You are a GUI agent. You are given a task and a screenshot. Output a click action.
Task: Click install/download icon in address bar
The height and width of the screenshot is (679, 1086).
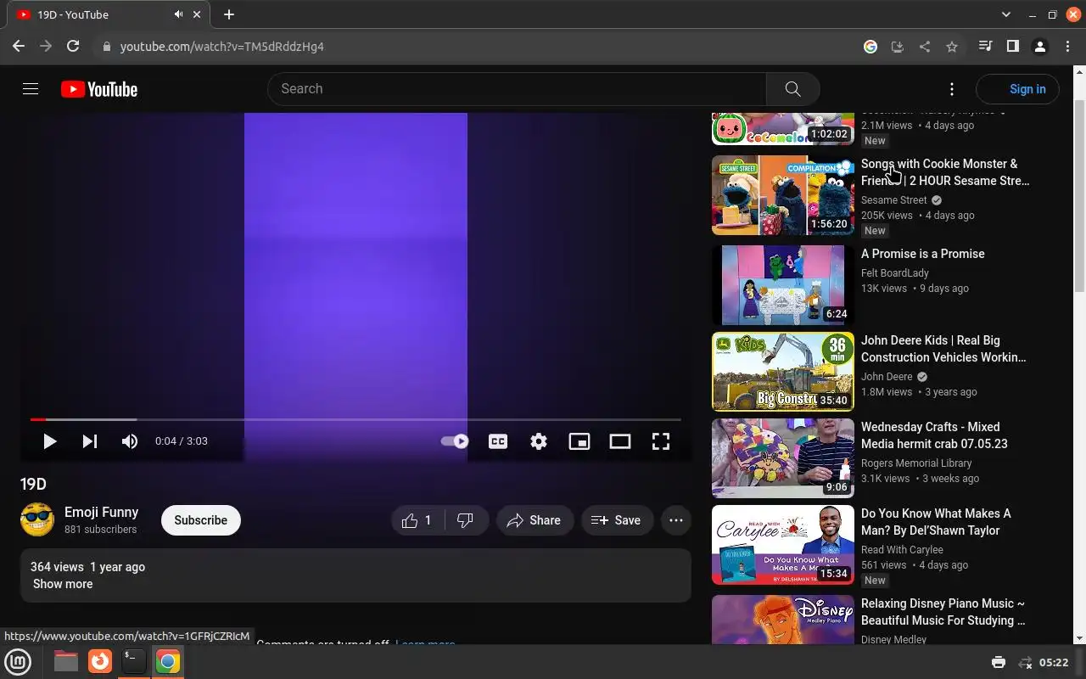tap(898, 47)
